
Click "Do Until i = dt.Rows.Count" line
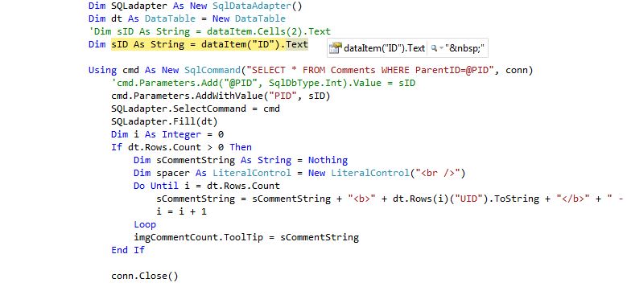207,186
